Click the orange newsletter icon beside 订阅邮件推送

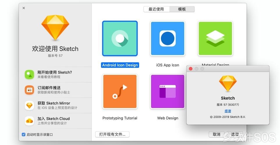tap(29, 90)
